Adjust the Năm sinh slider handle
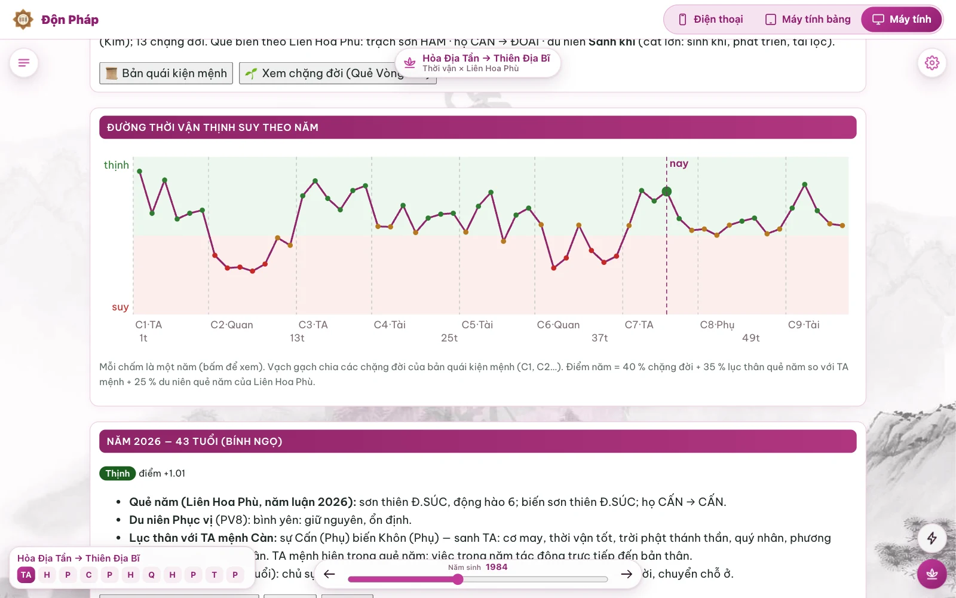956x598 pixels. coord(458,579)
